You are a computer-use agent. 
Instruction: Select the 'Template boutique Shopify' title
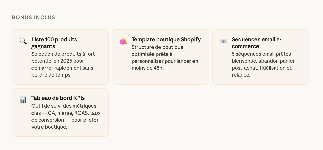[166, 40]
